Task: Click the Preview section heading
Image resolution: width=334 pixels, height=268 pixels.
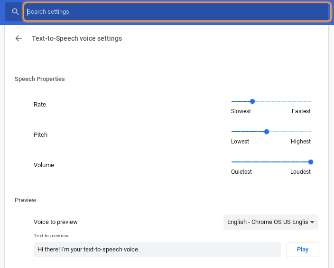Action: click(x=25, y=200)
